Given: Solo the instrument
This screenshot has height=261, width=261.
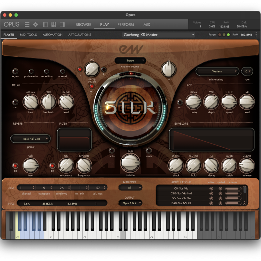Looking at the screenshot, I should point(112,150).
